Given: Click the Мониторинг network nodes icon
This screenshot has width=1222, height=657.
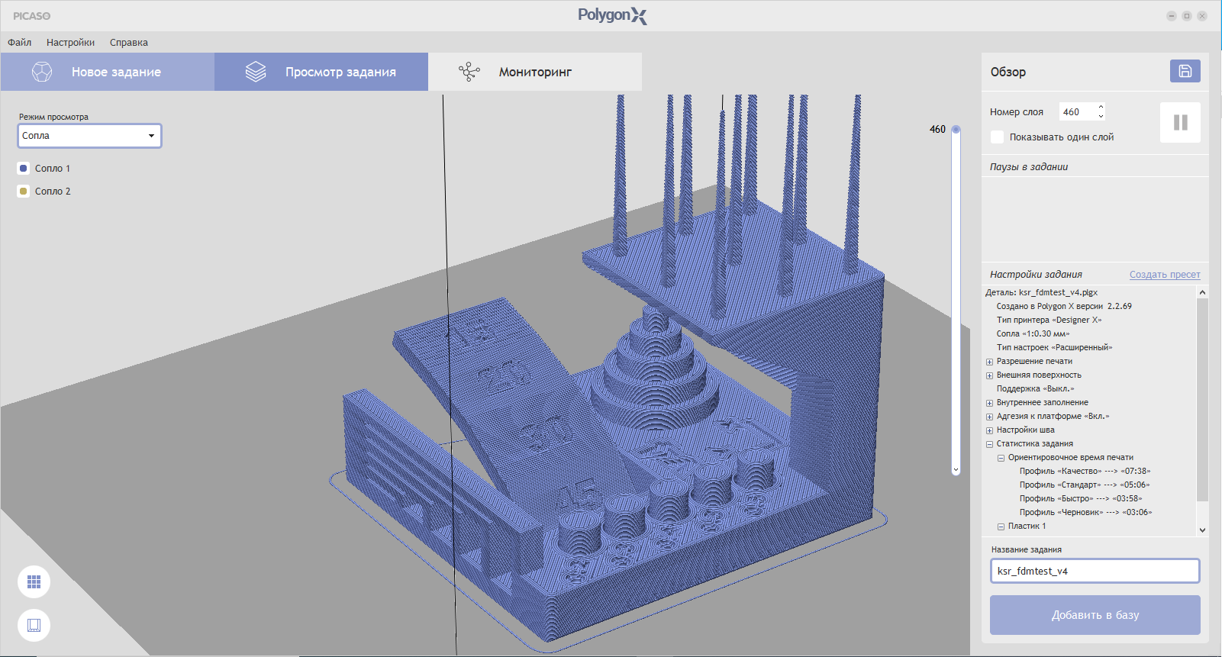Looking at the screenshot, I should pos(469,72).
